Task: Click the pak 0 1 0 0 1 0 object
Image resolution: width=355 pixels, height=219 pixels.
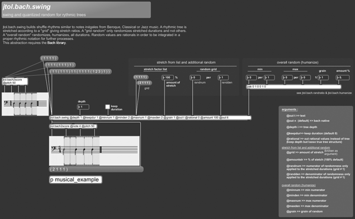Action: pos(293,86)
